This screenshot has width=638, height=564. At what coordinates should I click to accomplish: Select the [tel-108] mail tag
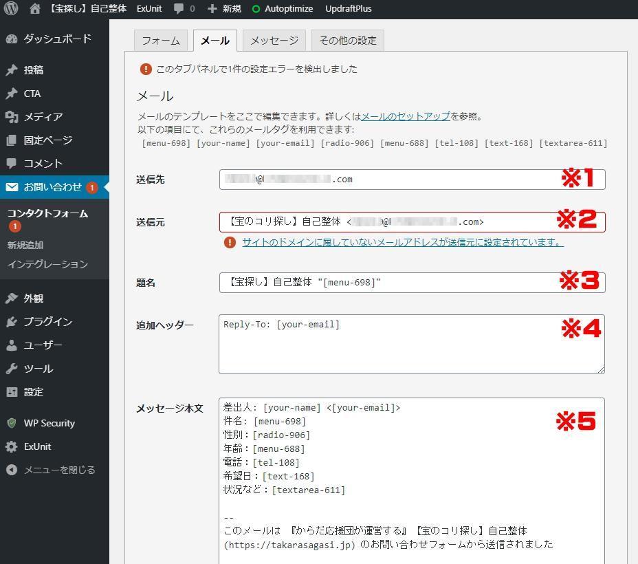pyautogui.click(x=456, y=143)
